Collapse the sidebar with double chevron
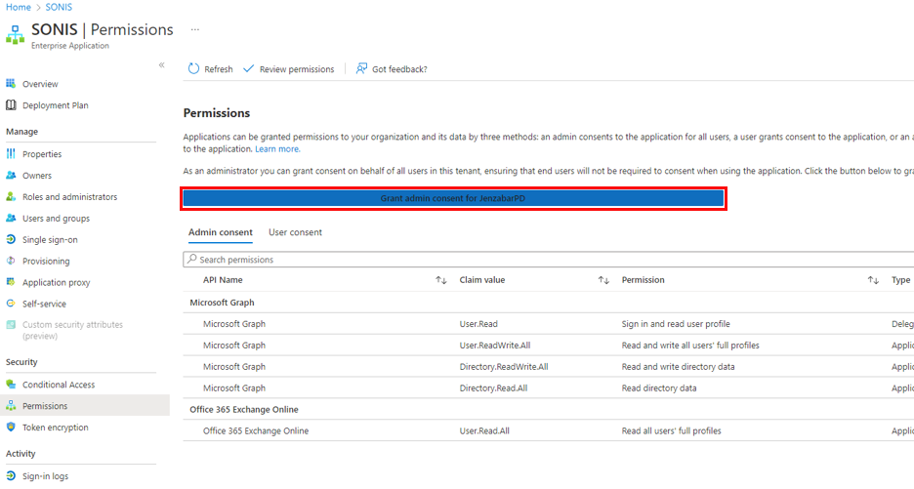This screenshot has height=489, width=914. (x=161, y=65)
